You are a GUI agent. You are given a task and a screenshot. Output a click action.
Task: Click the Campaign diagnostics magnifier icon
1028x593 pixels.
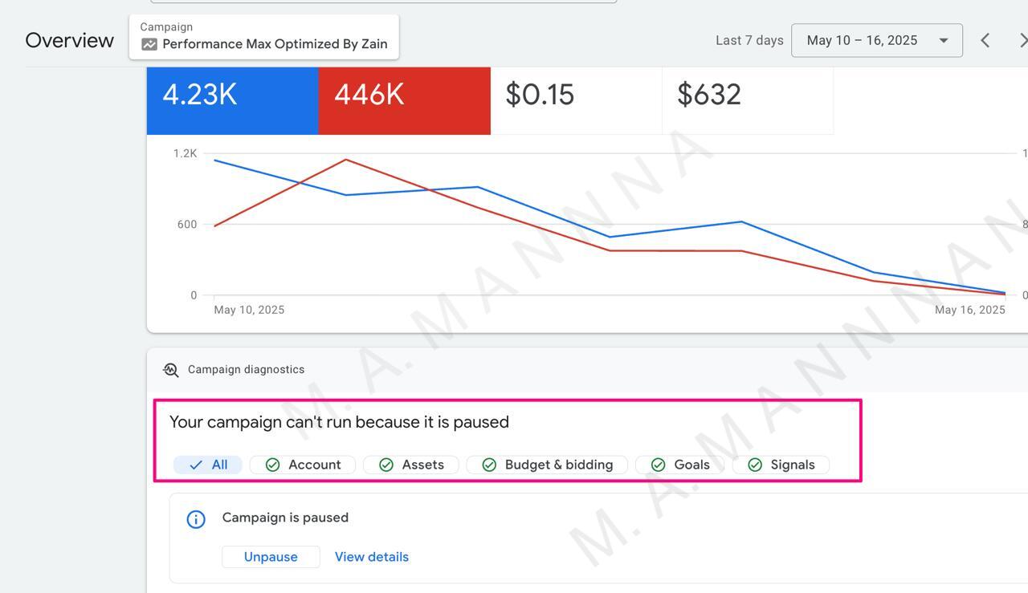(x=171, y=370)
